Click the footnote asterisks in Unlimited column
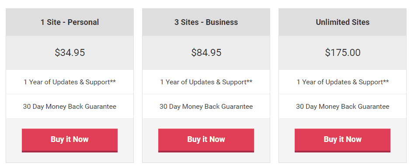This screenshot has width=411, height=166. pos(386,81)
